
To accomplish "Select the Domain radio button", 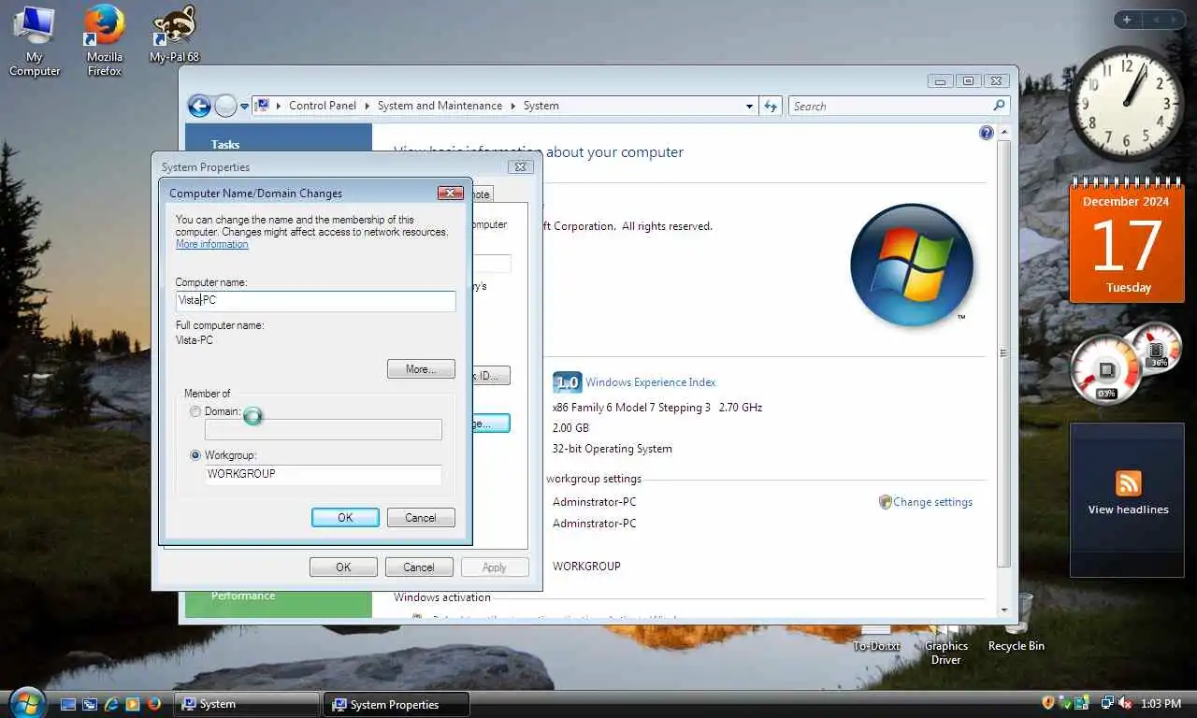I will 195,411.
